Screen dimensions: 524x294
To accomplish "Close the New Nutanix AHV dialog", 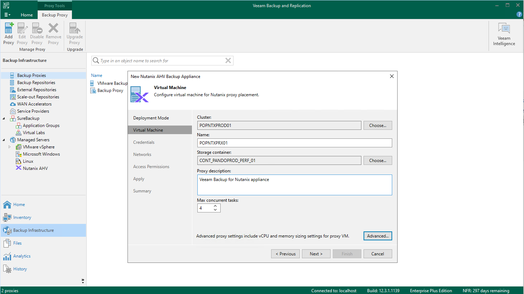I will pyautogui.click(x=392, y=76).
